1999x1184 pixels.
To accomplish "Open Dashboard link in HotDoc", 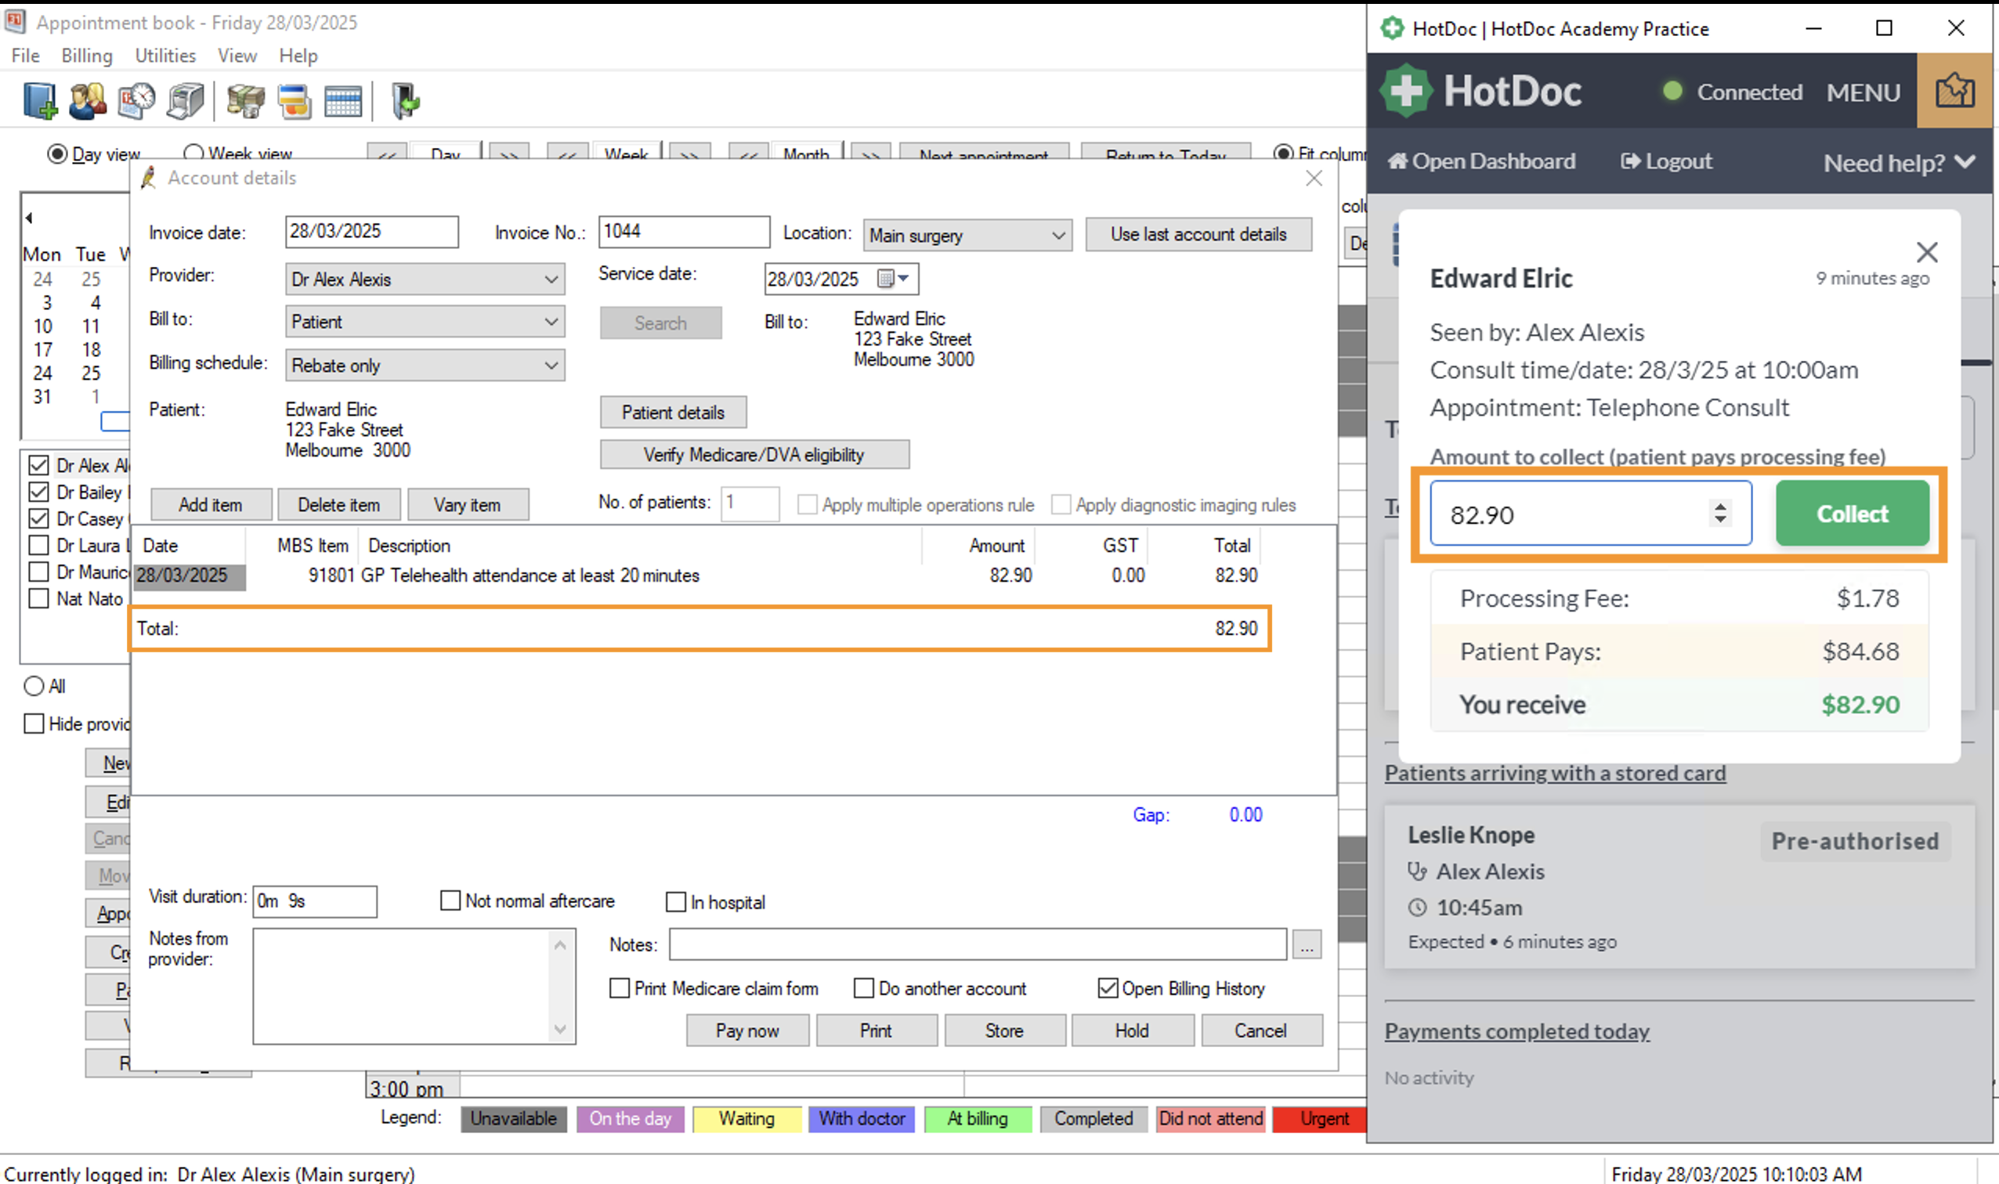I will pos(1481,161).
